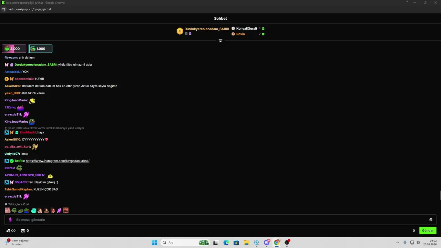
Task: Open username 0SpAC3 in chat
Action: 21,182
